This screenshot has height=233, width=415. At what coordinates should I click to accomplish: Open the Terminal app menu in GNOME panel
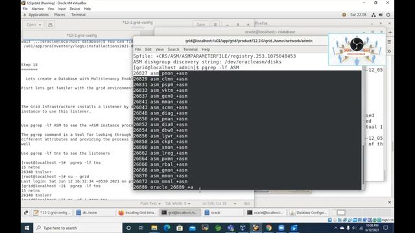[x=78, y=15]
